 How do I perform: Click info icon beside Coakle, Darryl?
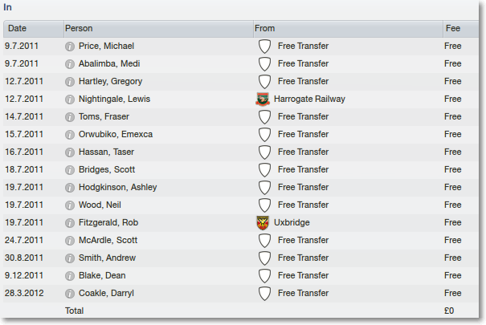[70, 294]
